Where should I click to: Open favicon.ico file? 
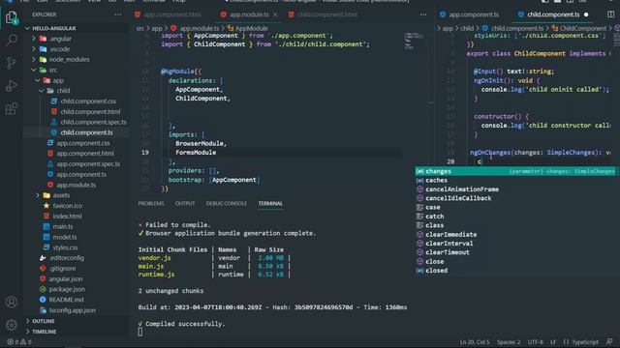click(x=67, y=206)
